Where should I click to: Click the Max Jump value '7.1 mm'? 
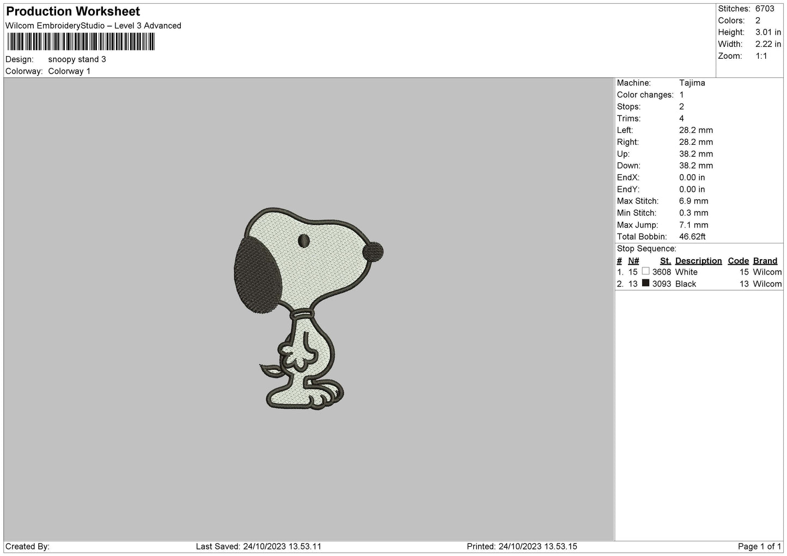(x=694, y=225)
